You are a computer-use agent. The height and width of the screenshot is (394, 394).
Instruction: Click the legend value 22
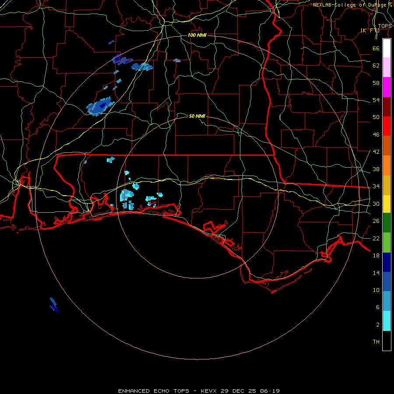(376, 238)
